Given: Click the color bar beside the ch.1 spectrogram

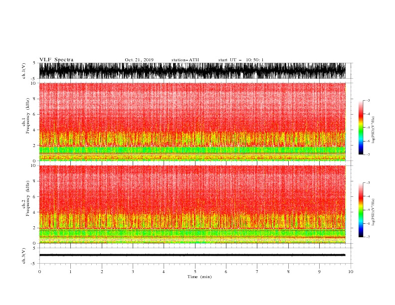Looking at the screenshot, I should pyautogui.click(x=361, y=128).
